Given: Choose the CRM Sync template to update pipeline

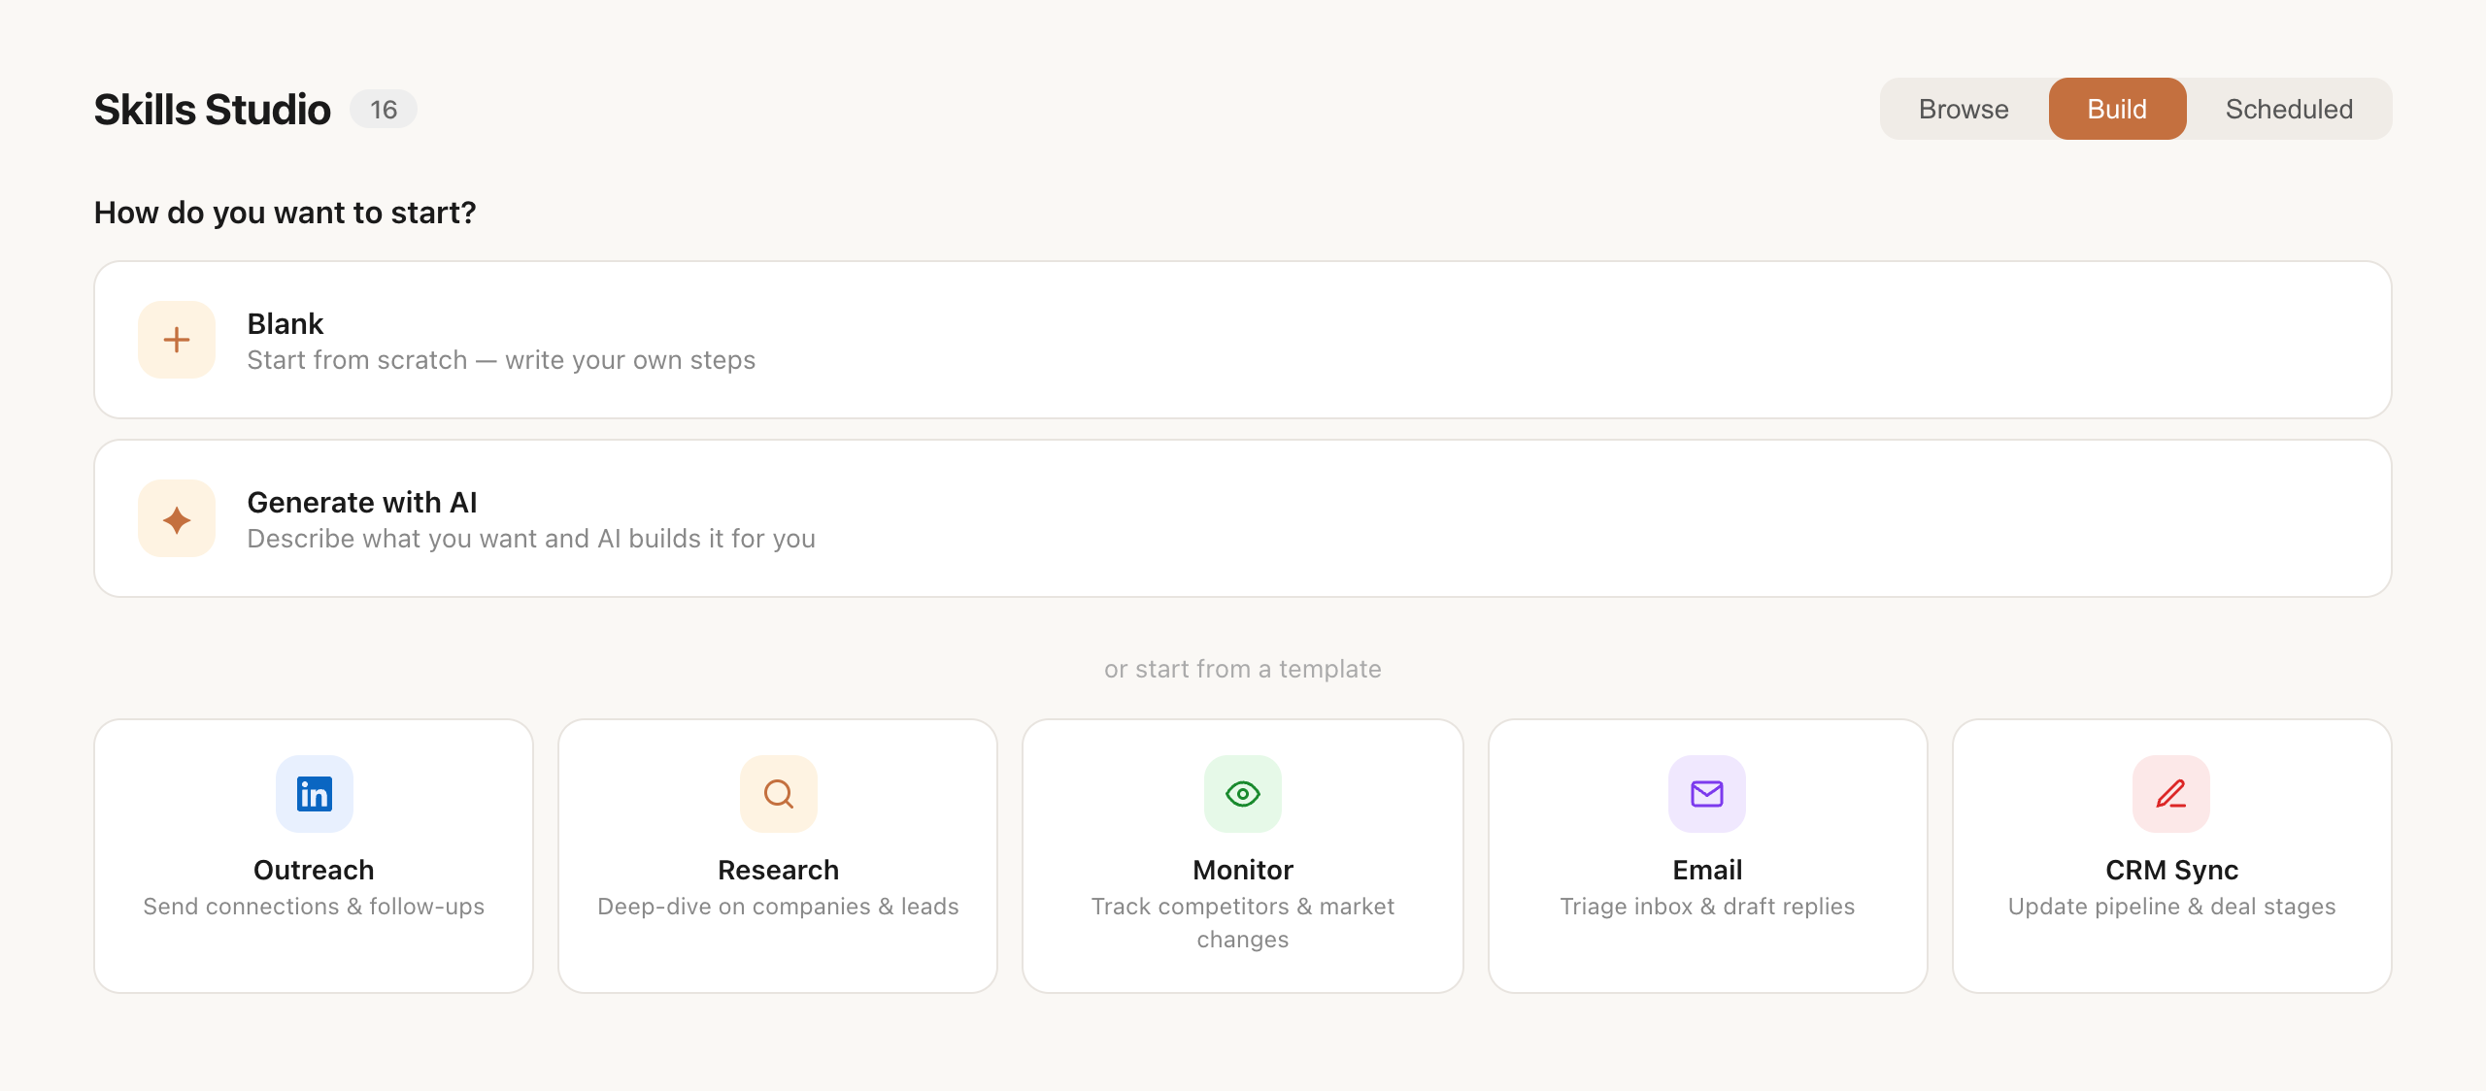Looking at the screenshot, I should [2171, 856].
